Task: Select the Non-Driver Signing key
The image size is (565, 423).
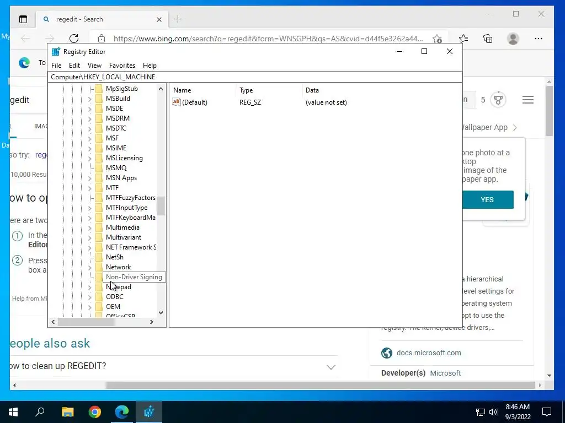Action: [x=134, y=277]
